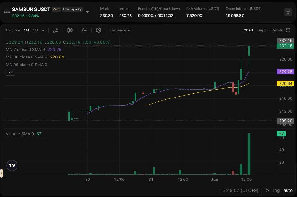
Task: Click the 232.16 +2.84% price change text
Action: tap(25, 16)
